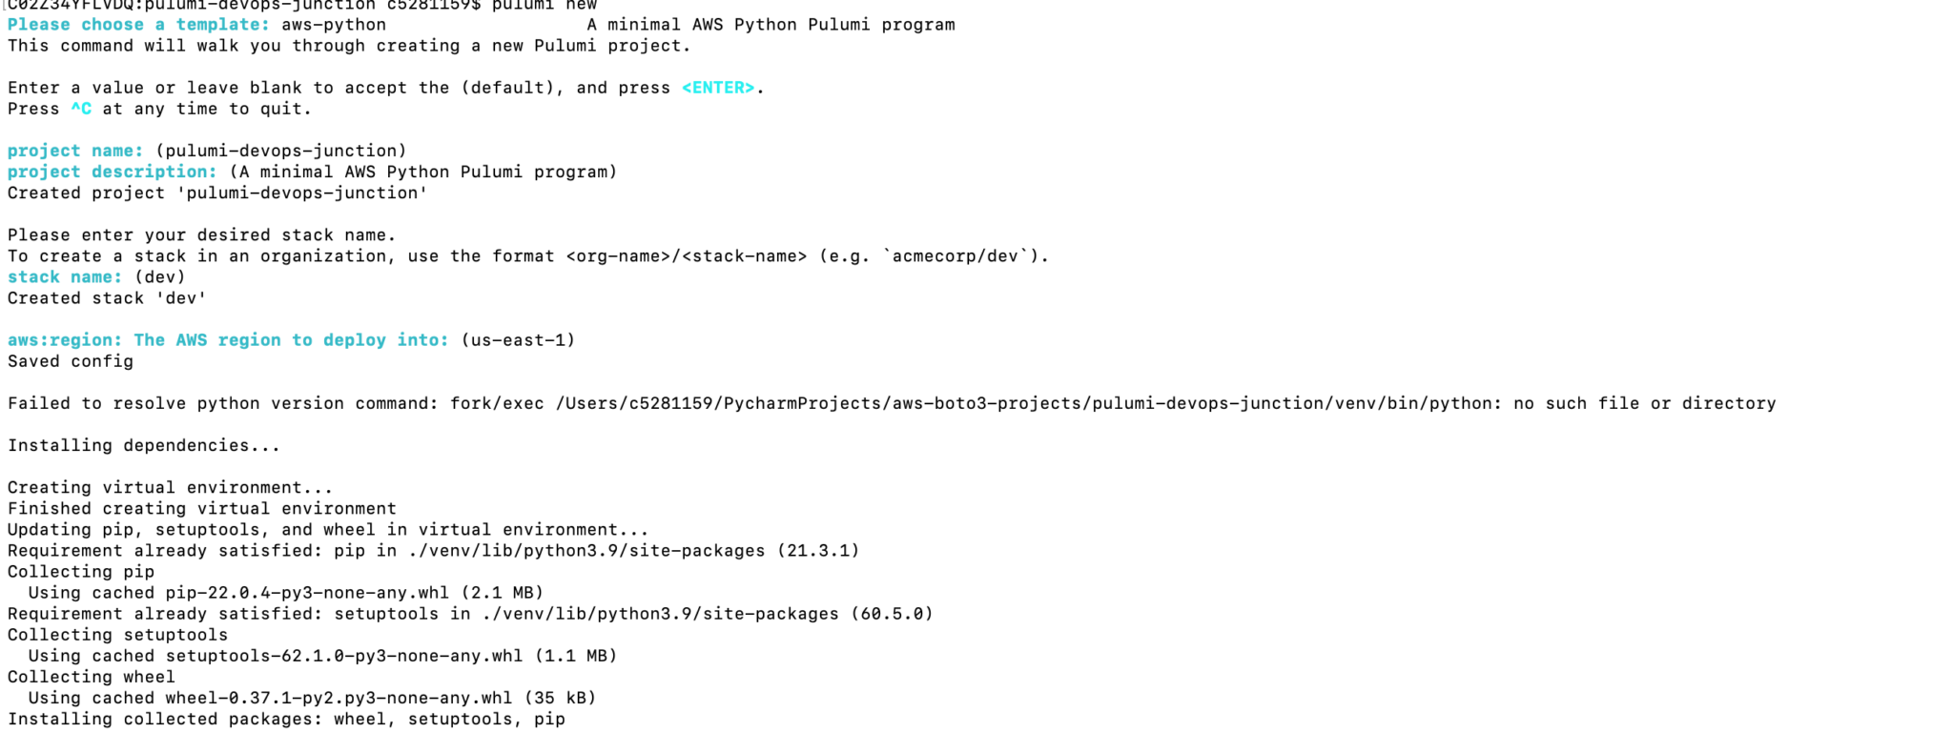Click the 'Saved config' output line
This screenshot has height=732, width=1953.
point(71,361)
